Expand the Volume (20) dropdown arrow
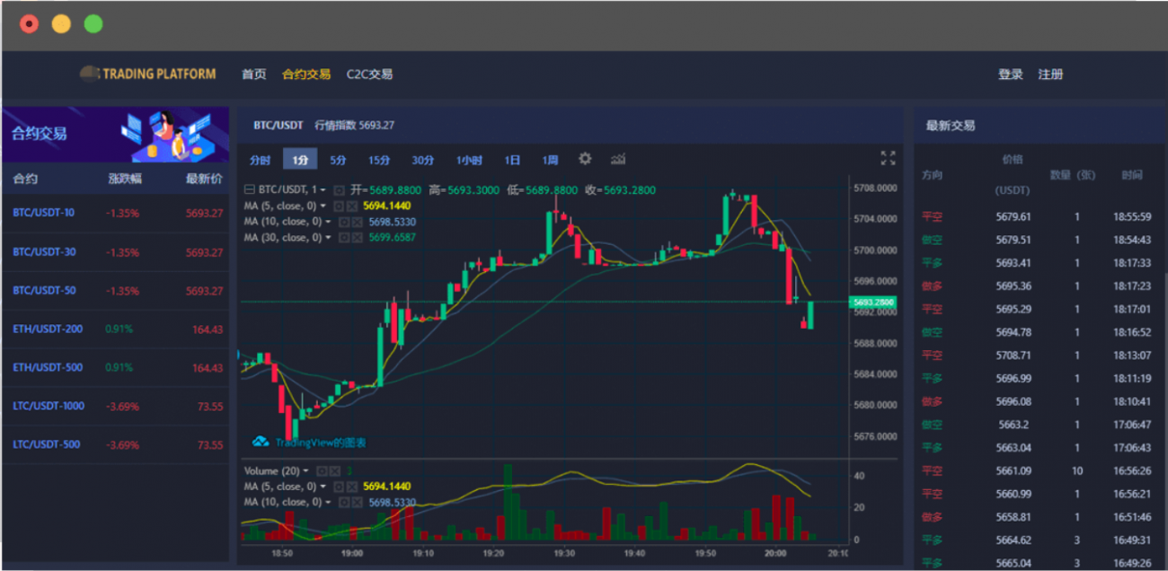 tap(305, 470)
